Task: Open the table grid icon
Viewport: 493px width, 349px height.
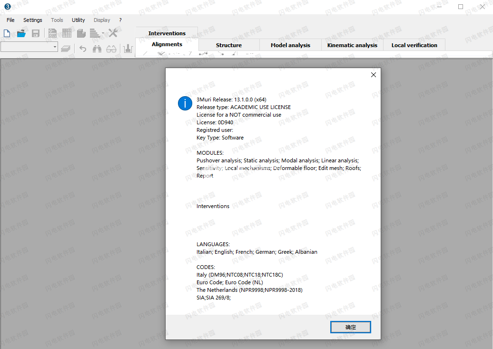Action: [67, 33]
